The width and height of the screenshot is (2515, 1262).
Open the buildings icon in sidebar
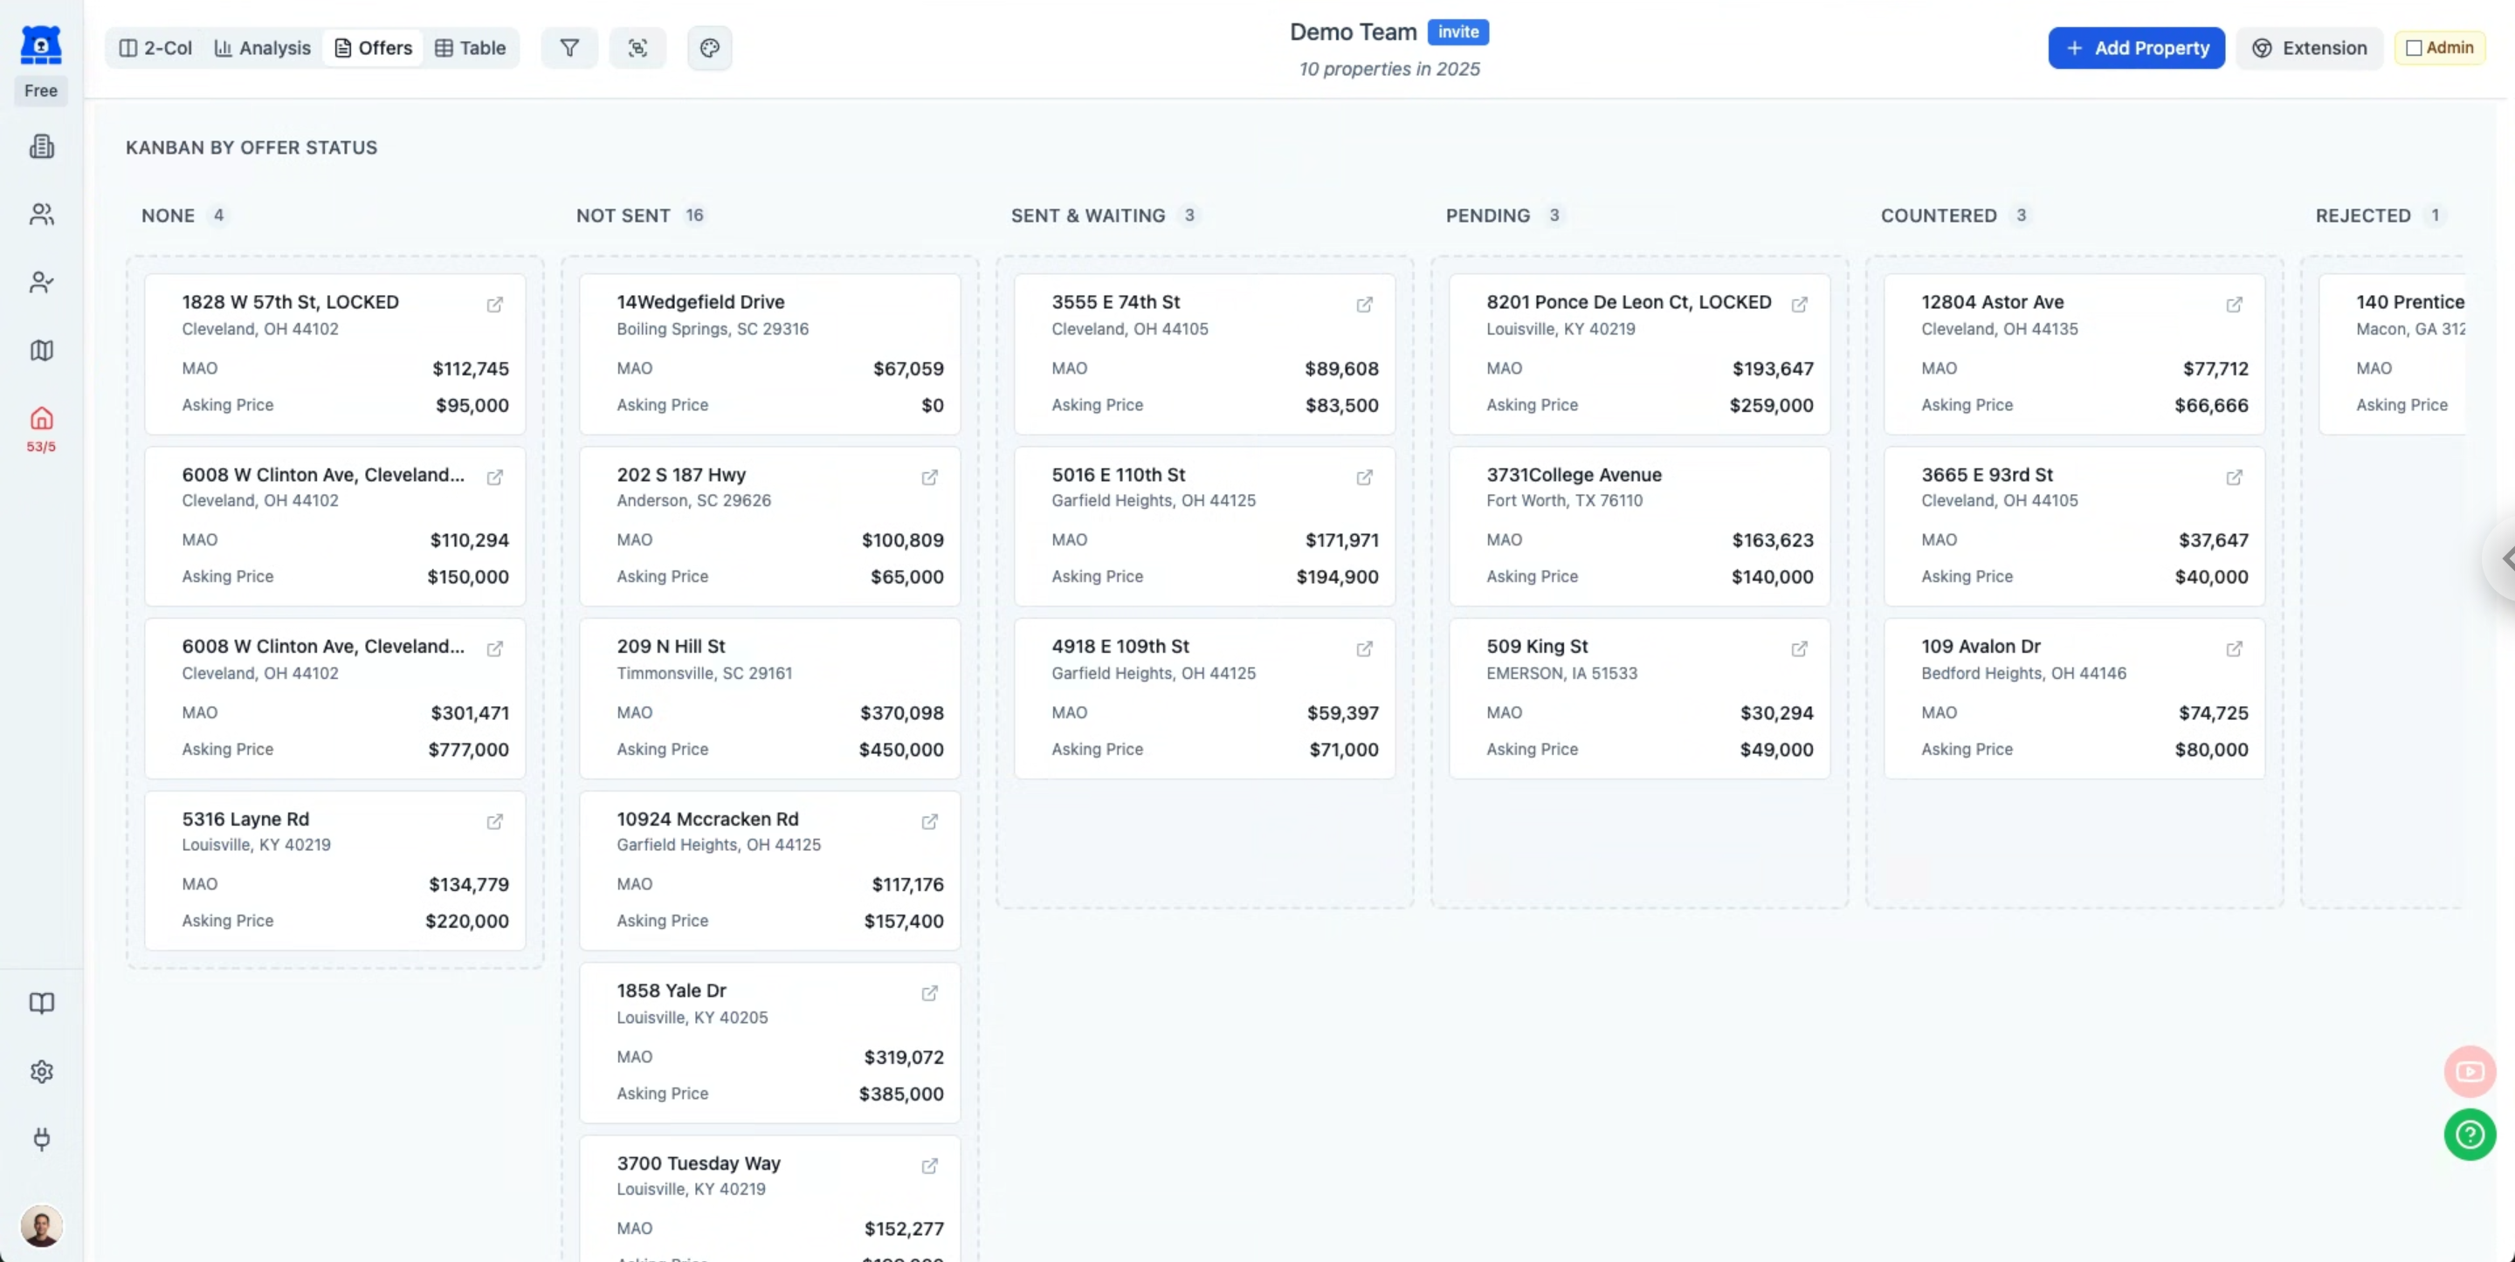pos(41,147)
